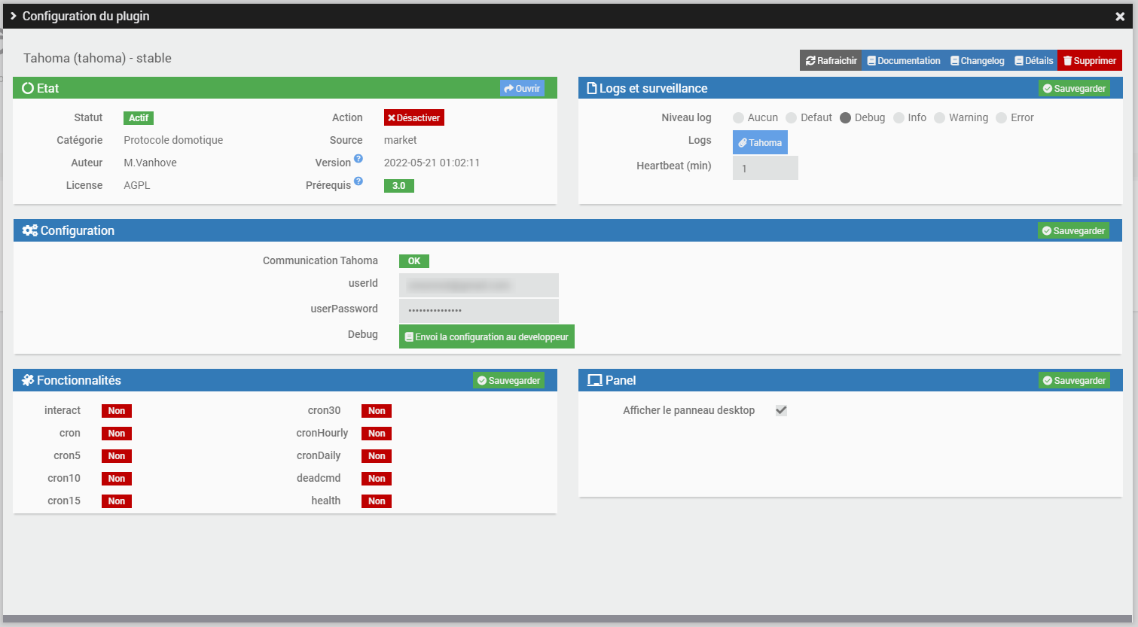Open the plugin Changelog
The image size is (1138, 627).
coord(978,60)
